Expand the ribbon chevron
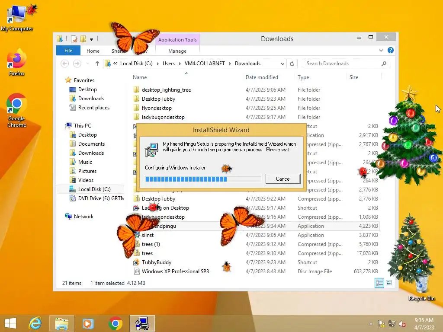Screen dimensions: 443x332 [x=381, y=51]
